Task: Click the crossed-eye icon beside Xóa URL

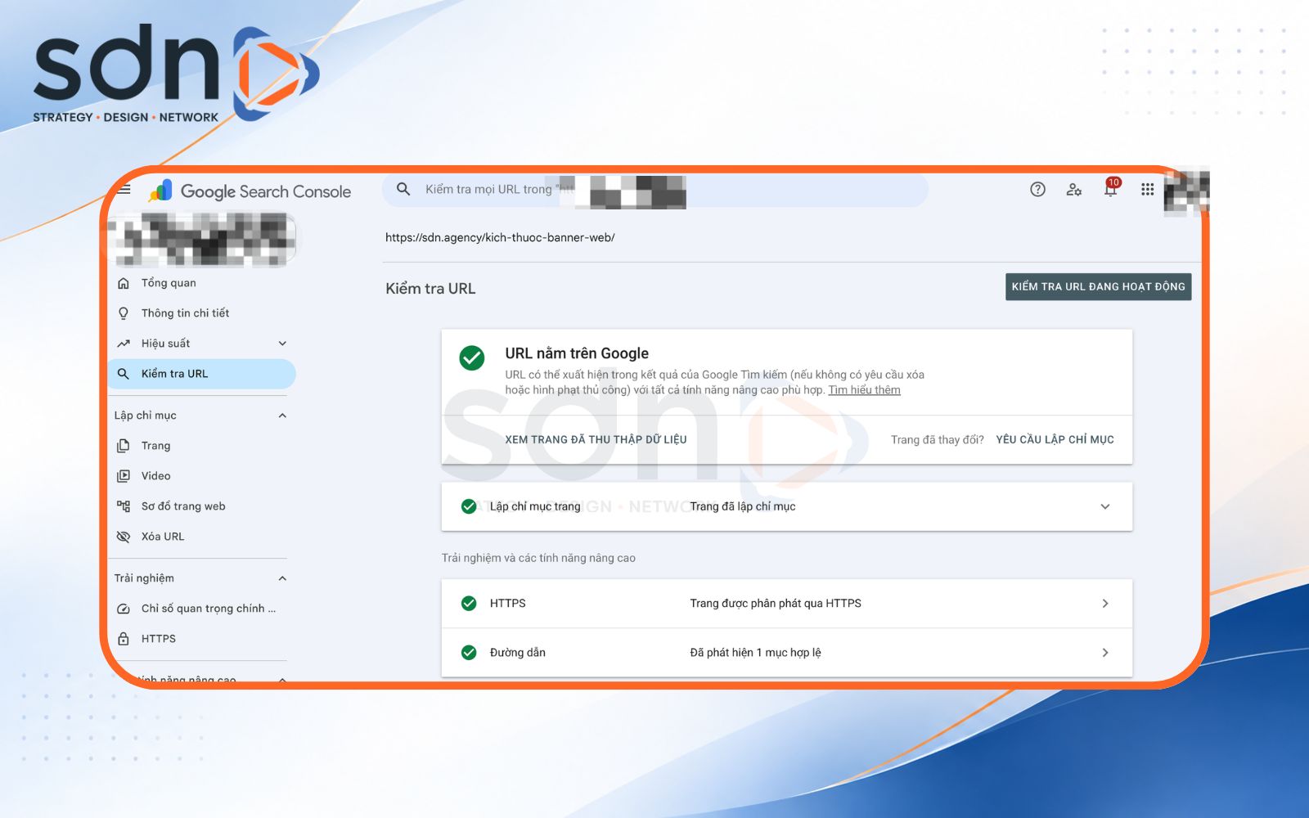Action: point(124,537)
